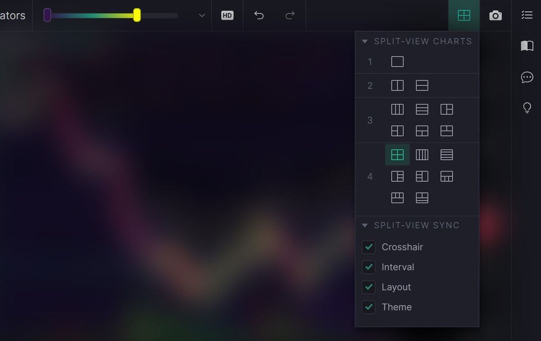Choose two charts side by side layout

pyautogui.click(x=397, y=85)
